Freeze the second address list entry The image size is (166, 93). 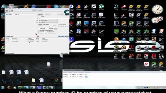pyautogui.click(x=8, y=41)
